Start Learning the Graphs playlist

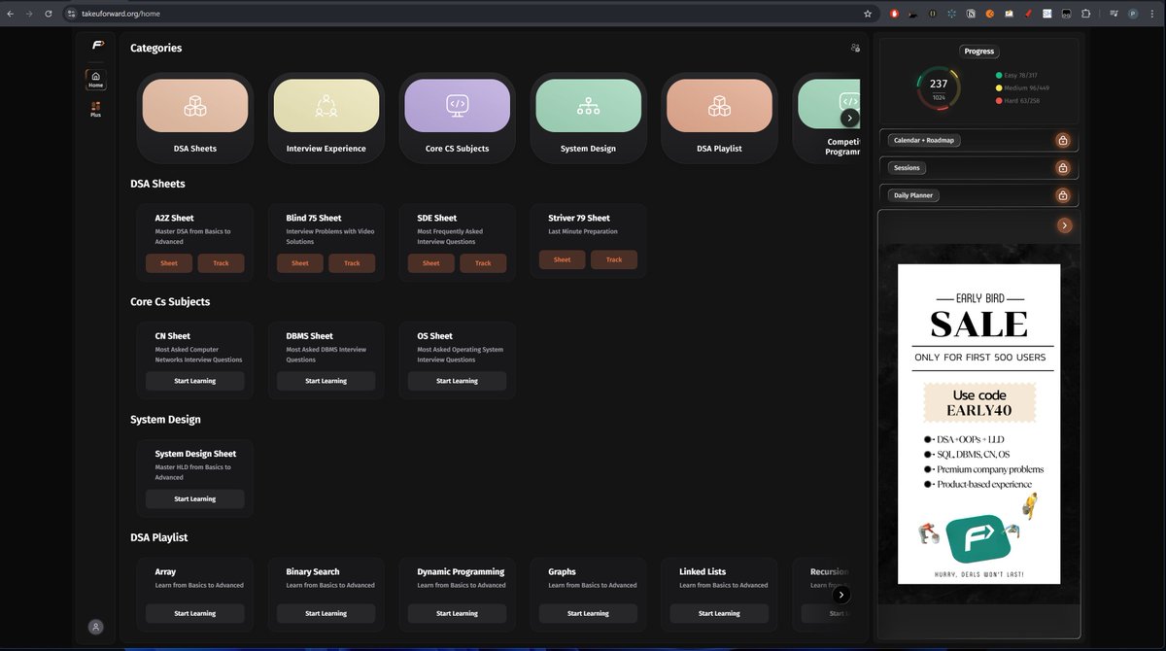(x=589, y=613)
